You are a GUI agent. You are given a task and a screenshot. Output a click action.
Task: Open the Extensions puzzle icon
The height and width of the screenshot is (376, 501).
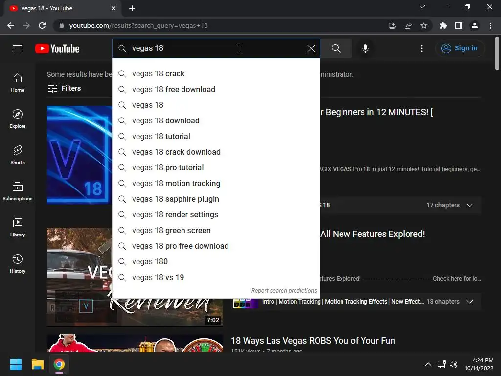(443, 25)
